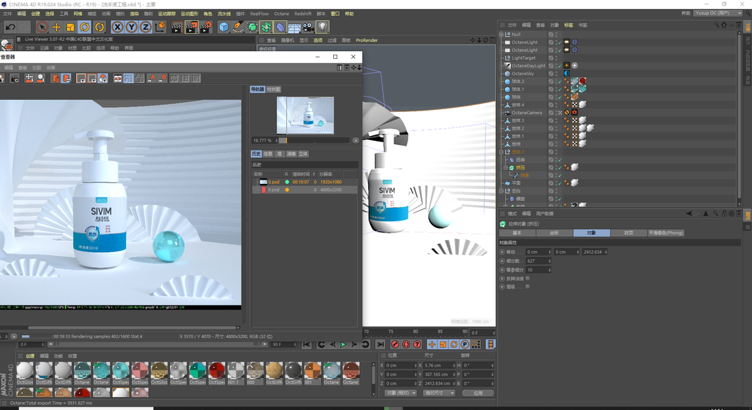Go to the timeline start frame
The height and width of the screenshot is (410, 752).
click(x=307, y=344)
